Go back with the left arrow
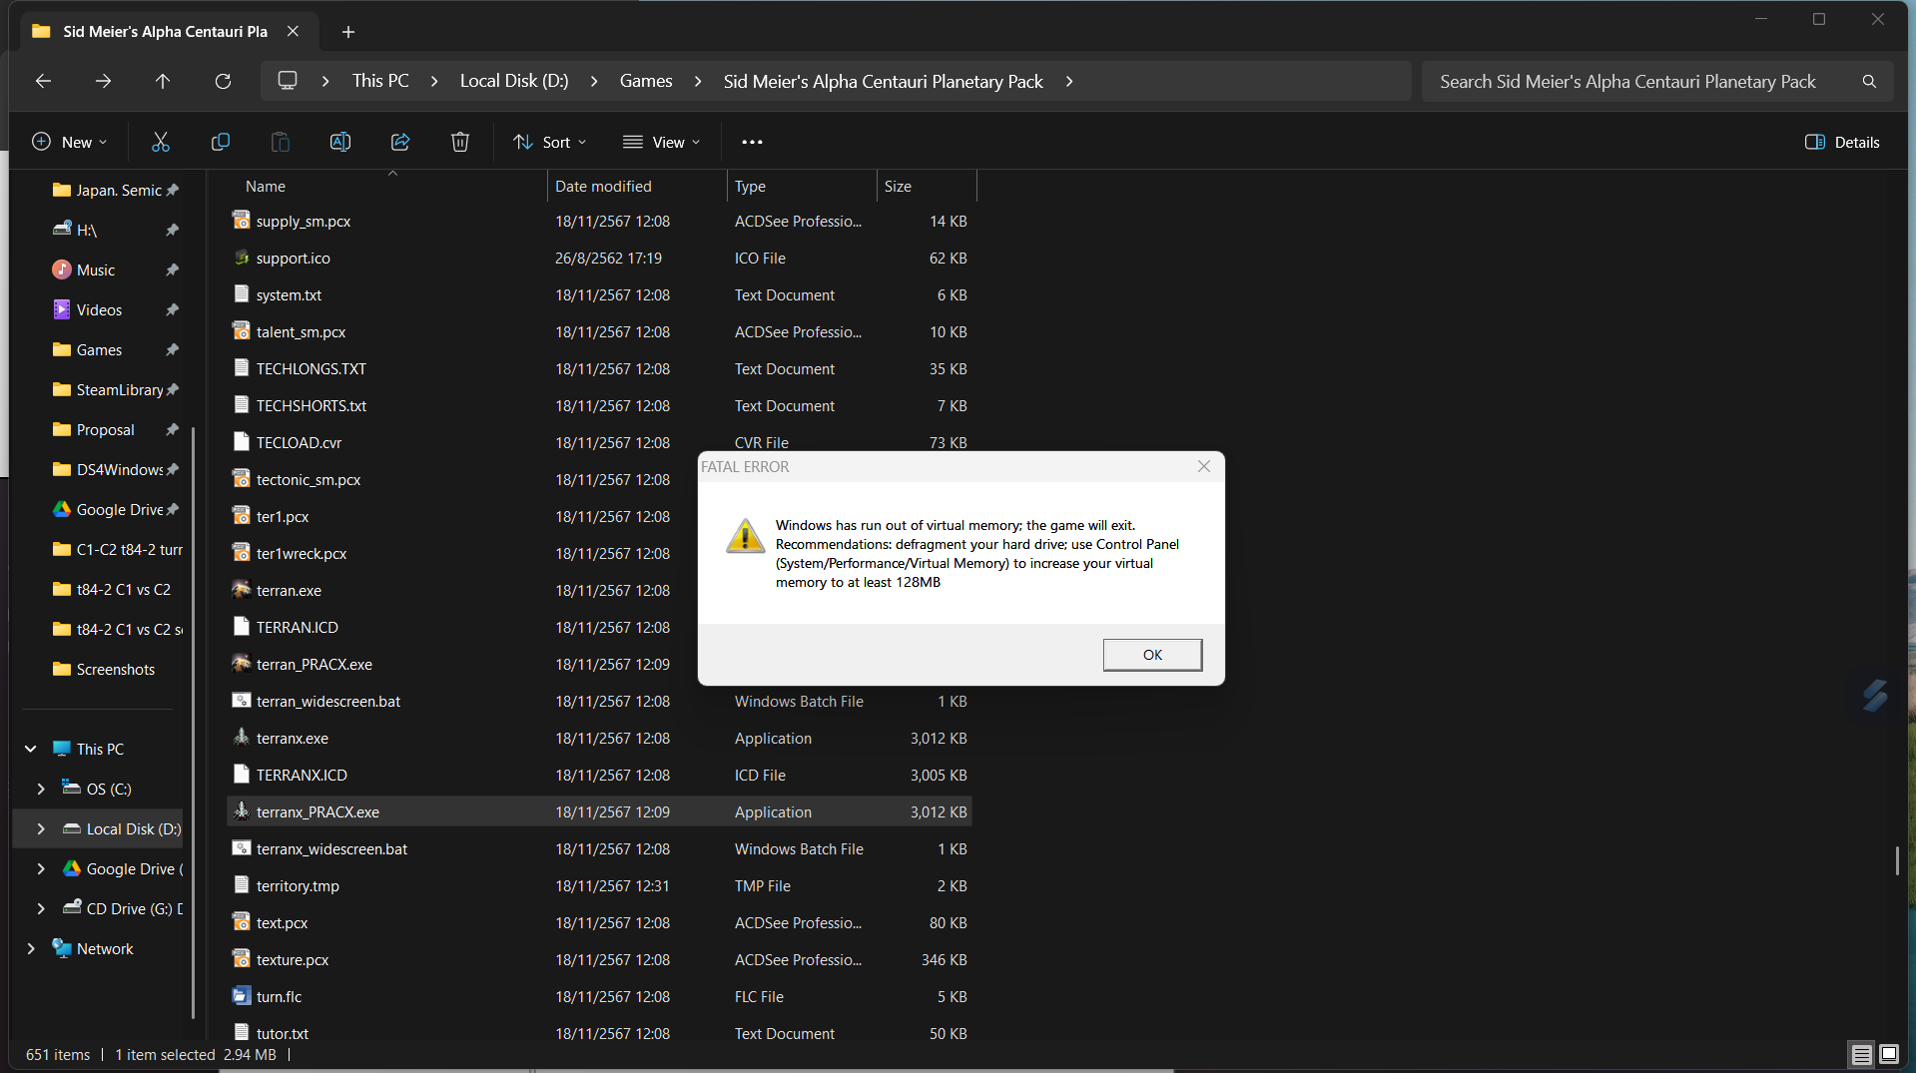 [x=43, y=81]
